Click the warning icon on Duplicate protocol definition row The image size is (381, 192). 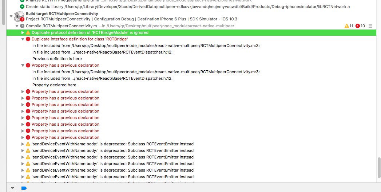pyautogui.click(x=28, y=32)
